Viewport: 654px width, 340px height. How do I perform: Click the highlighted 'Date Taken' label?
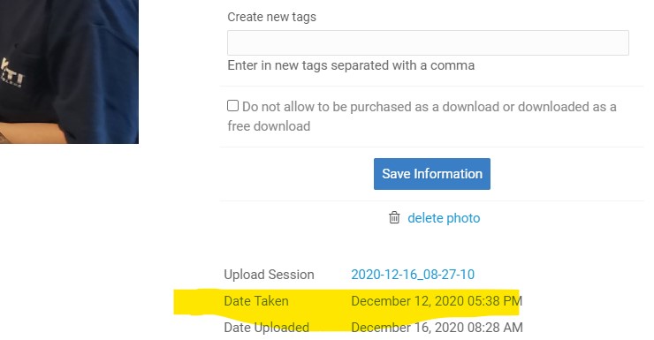click(x=256, y=301)
